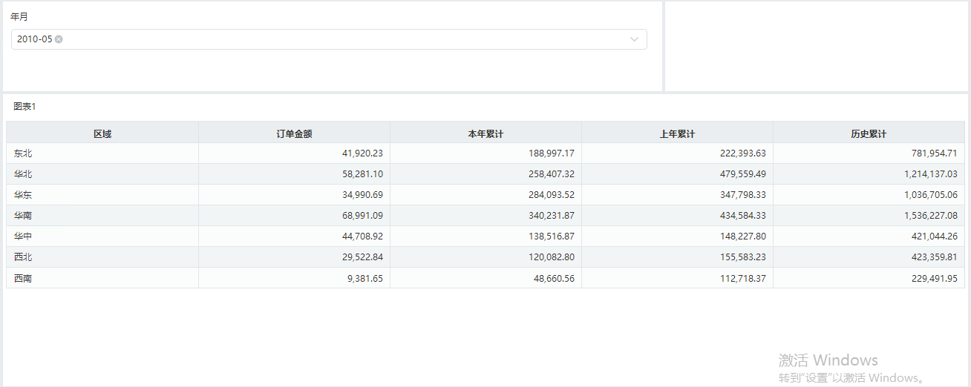The height and width of the screenshot is (387, 971).
Task: Click the 订单金额 column header
Action: (x=294, y=134)
